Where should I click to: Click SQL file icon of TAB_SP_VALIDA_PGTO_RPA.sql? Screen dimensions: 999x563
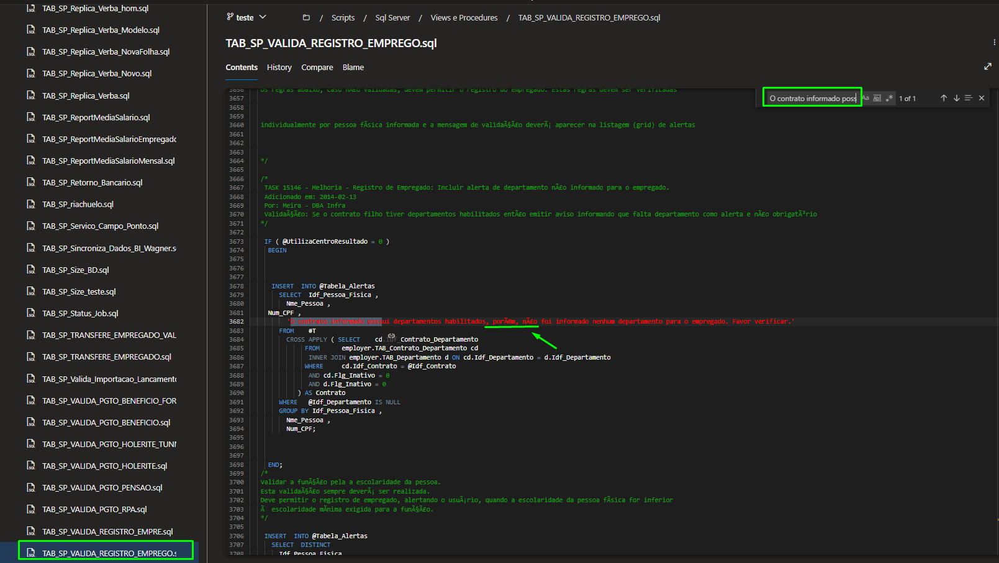31,509
